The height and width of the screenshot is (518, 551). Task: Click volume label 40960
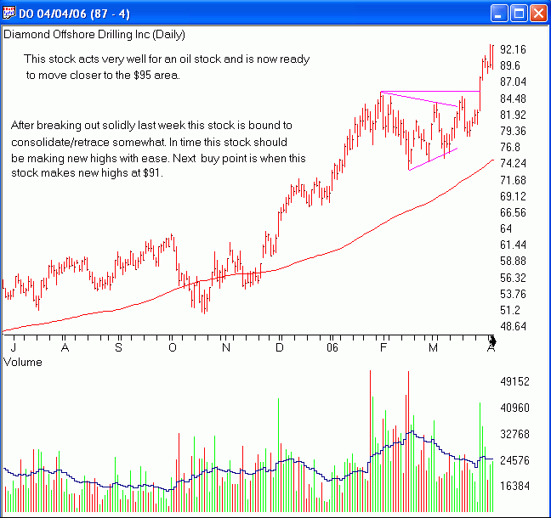pos(514,408)
